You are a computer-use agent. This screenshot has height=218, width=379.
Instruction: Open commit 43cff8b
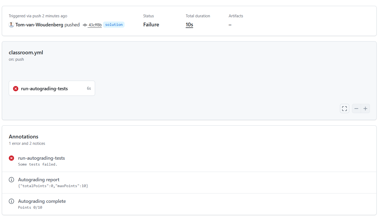tap(95, 25)
